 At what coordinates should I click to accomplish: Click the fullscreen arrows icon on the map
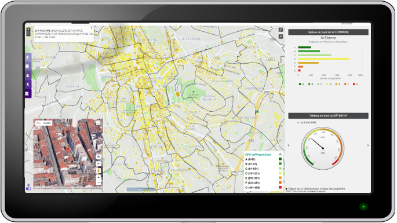coord(281,30)
